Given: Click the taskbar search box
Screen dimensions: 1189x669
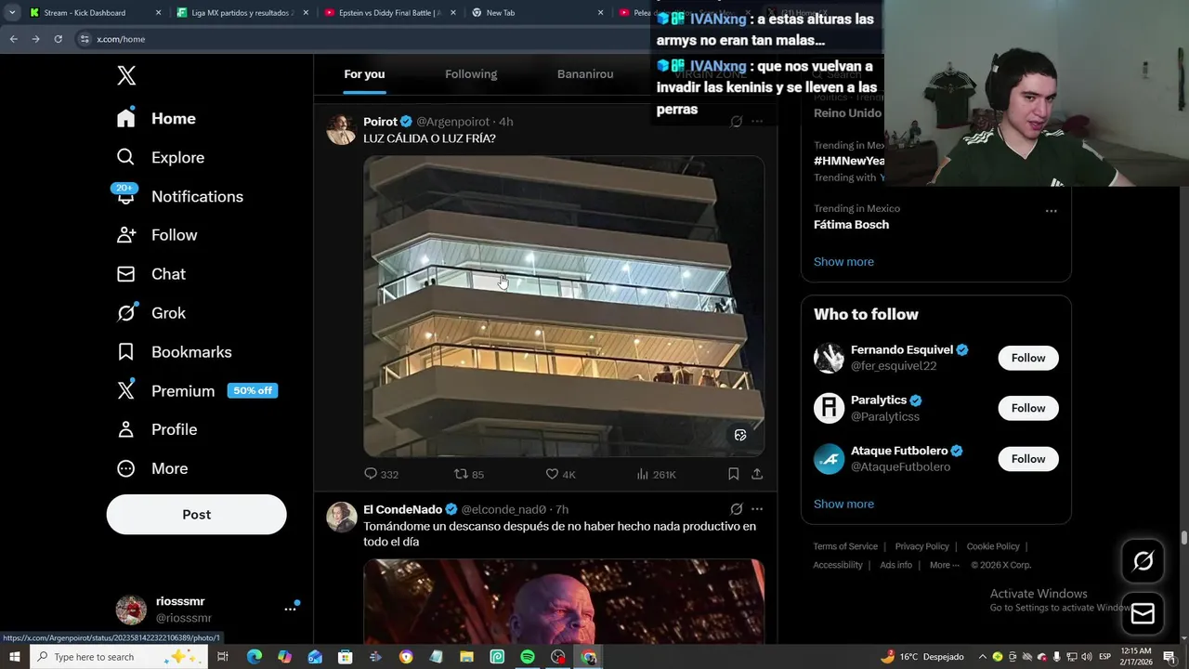Looking at the screenshot, I should (119, 657).
